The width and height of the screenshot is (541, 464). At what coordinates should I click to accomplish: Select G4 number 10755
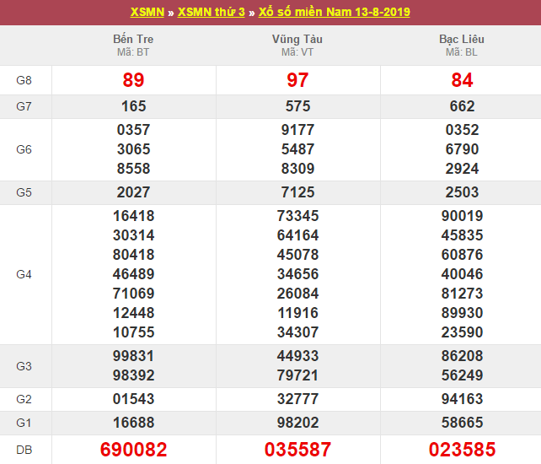pyautogui.click(x=133, y=332)
